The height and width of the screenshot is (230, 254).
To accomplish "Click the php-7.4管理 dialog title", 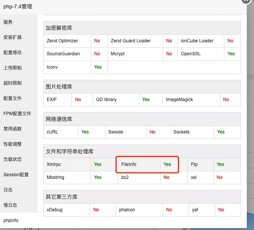I will pyautogui.click(x=17, y=6).
